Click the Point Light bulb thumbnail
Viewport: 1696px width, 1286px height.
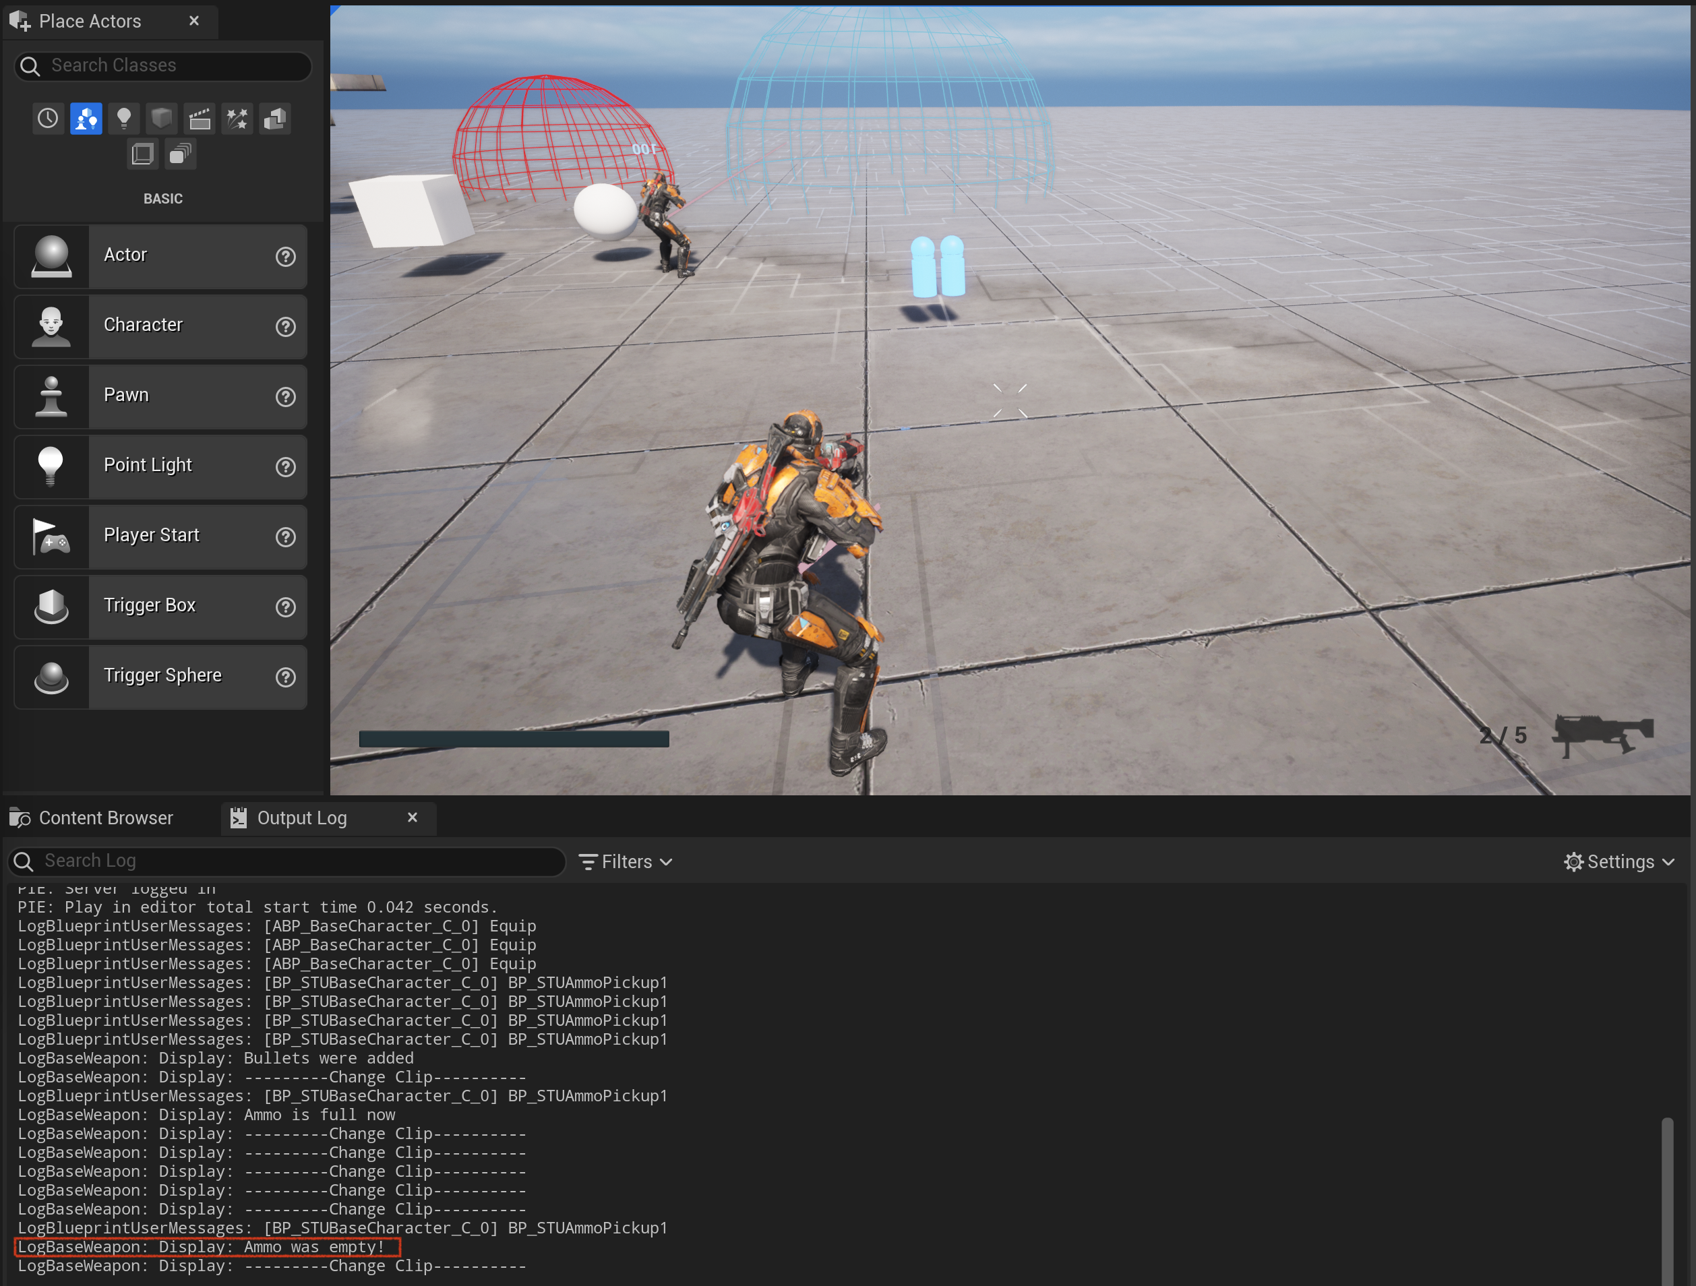coord(51,466)
